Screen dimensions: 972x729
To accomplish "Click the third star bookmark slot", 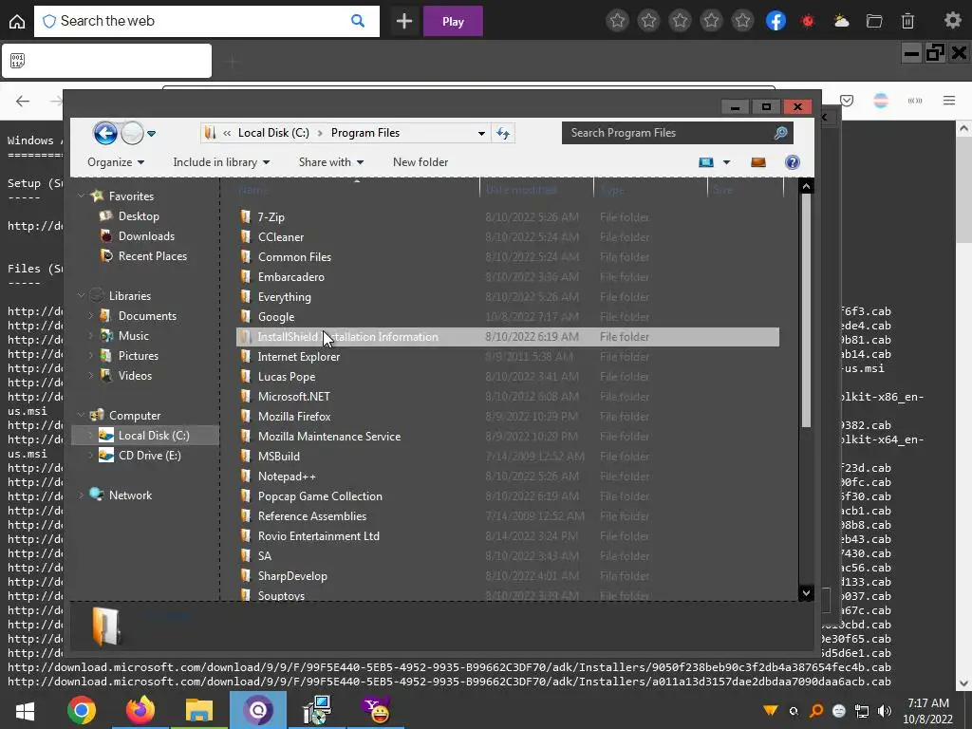I will [680, 21].
